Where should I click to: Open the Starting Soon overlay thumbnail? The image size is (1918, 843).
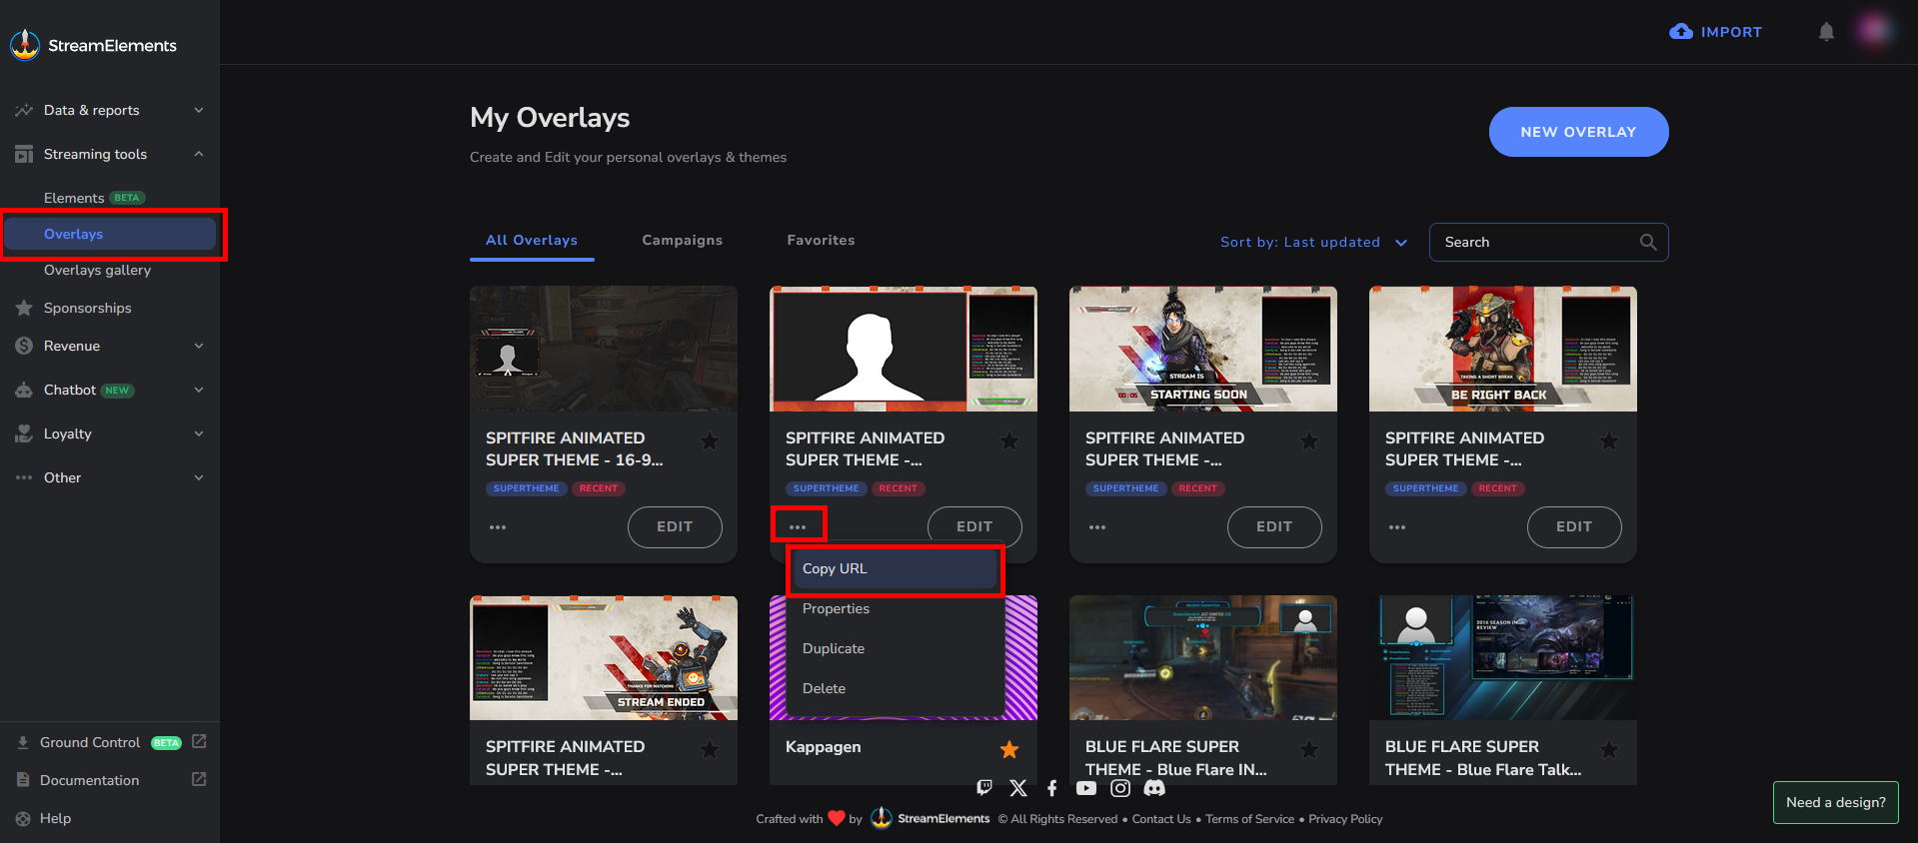(x=1203, y=349)
